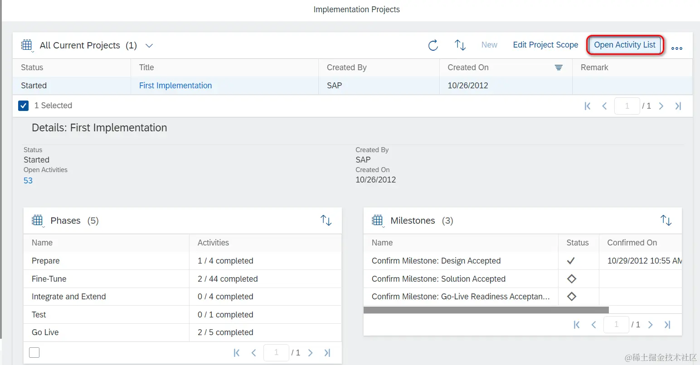Click the Phases page number field

click(276, 353)
